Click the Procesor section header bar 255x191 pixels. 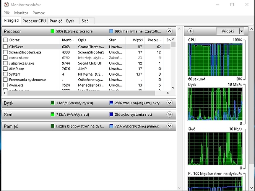pos(89,31)
